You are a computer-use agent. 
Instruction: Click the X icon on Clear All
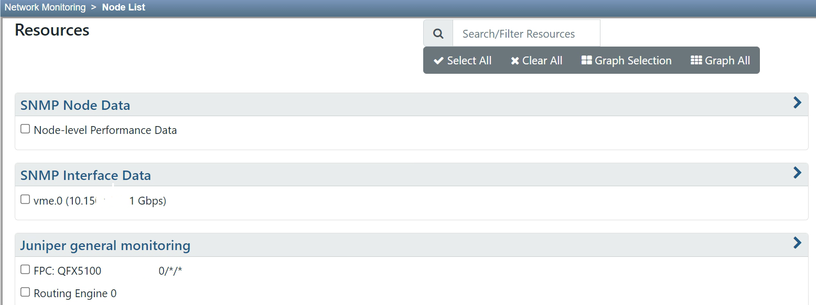[x=515, y=60]
